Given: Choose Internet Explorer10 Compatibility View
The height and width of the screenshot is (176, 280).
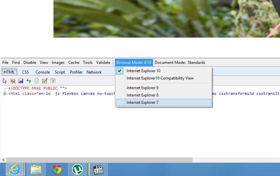Looking at the screenshot, I should (x=163, y=78).
